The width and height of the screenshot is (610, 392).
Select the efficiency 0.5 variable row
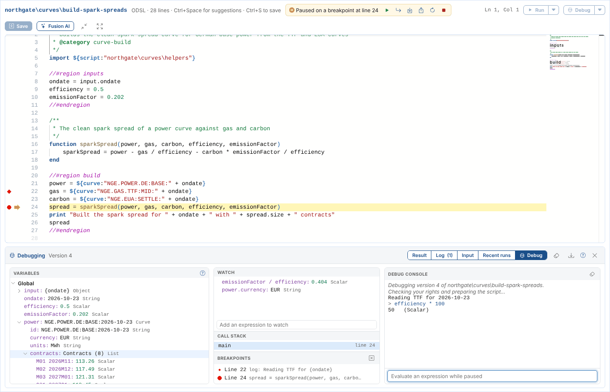click(109, 307)
